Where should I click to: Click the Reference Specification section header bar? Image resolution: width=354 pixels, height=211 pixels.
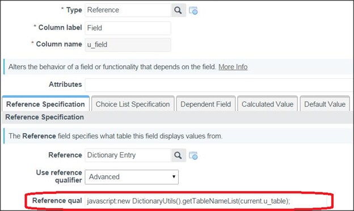(x=178, y=117)
